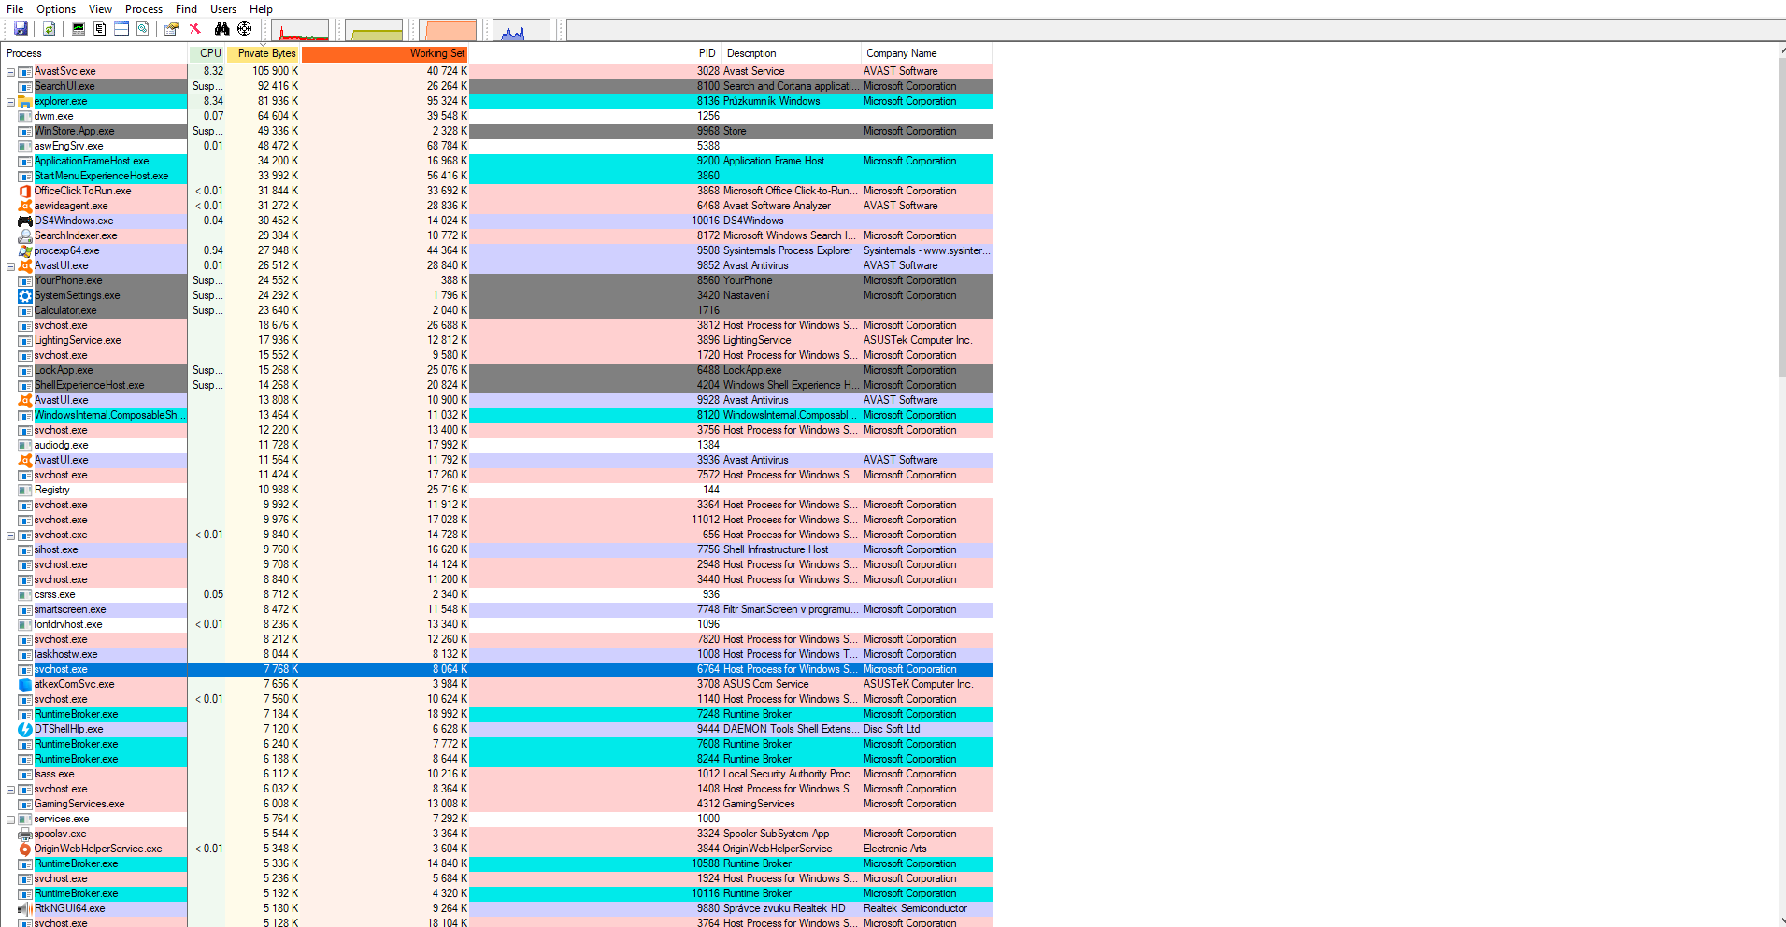Open the Find menu
The width and height of the screenshot is (1786, 927).
[186, 9]
